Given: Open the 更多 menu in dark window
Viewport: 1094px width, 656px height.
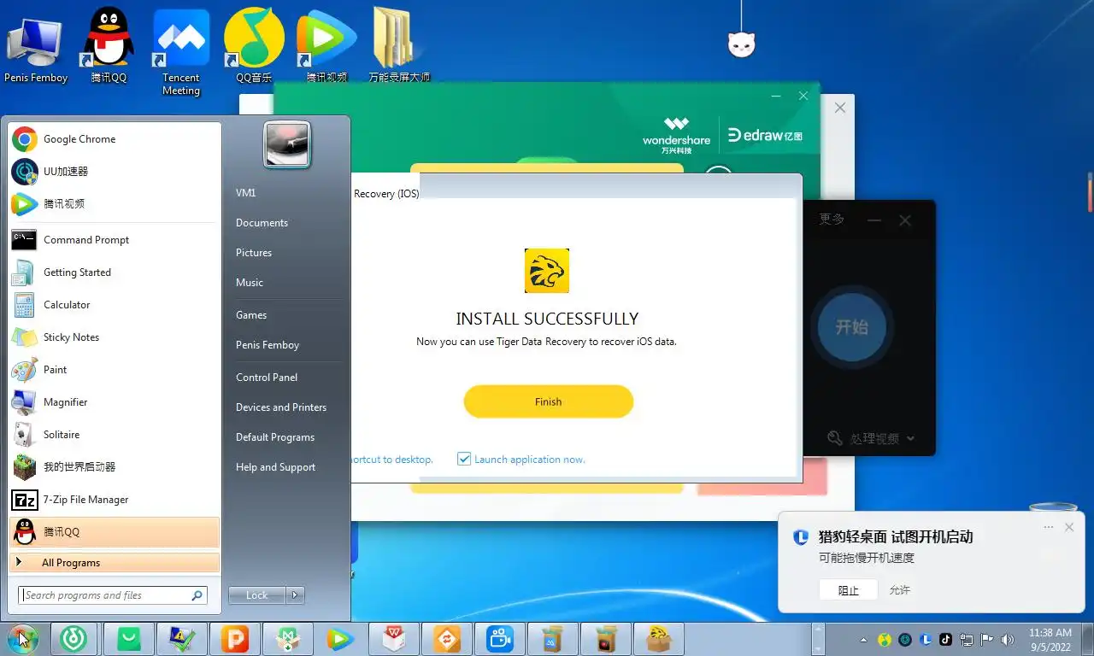Looking at the screenshot, I should click(832, 220).
